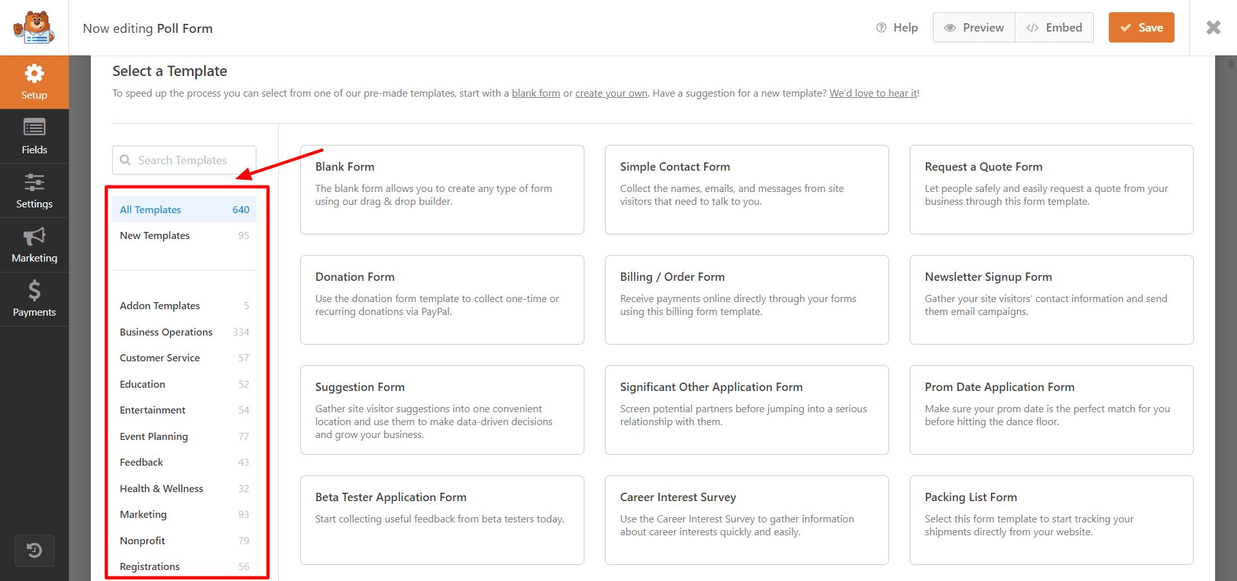Click the Help button

(897, 28)
